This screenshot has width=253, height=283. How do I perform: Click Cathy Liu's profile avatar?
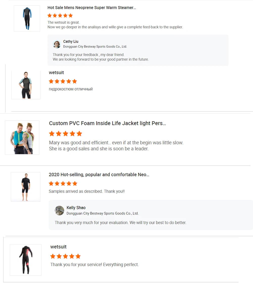pyautogui.click(x=57, y=44)
